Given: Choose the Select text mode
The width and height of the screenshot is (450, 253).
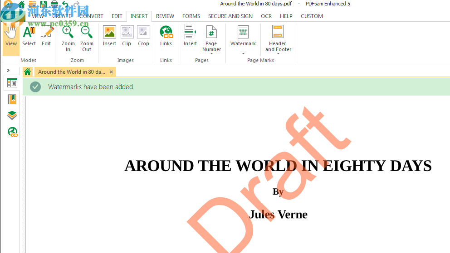Looking at the screenshot, I should point(29,36).
